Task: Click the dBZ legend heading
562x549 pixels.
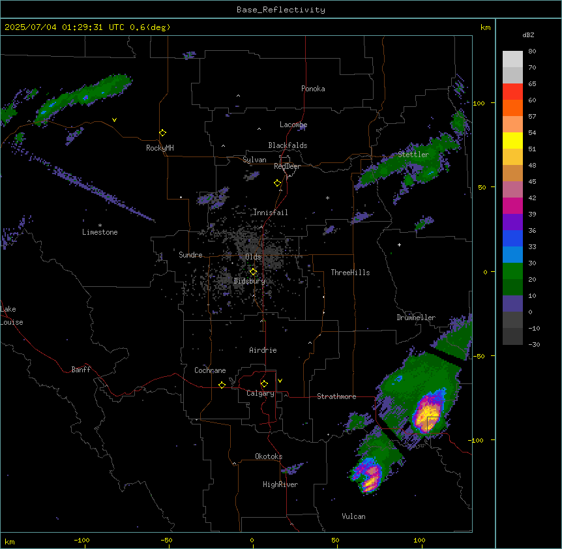Action: pyautogui.click(x=528, y=35)
